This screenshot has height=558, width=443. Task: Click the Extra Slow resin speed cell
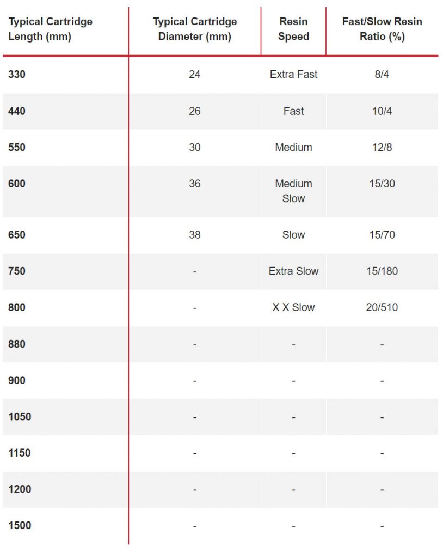pyautogui.click(x=293, y=271)
